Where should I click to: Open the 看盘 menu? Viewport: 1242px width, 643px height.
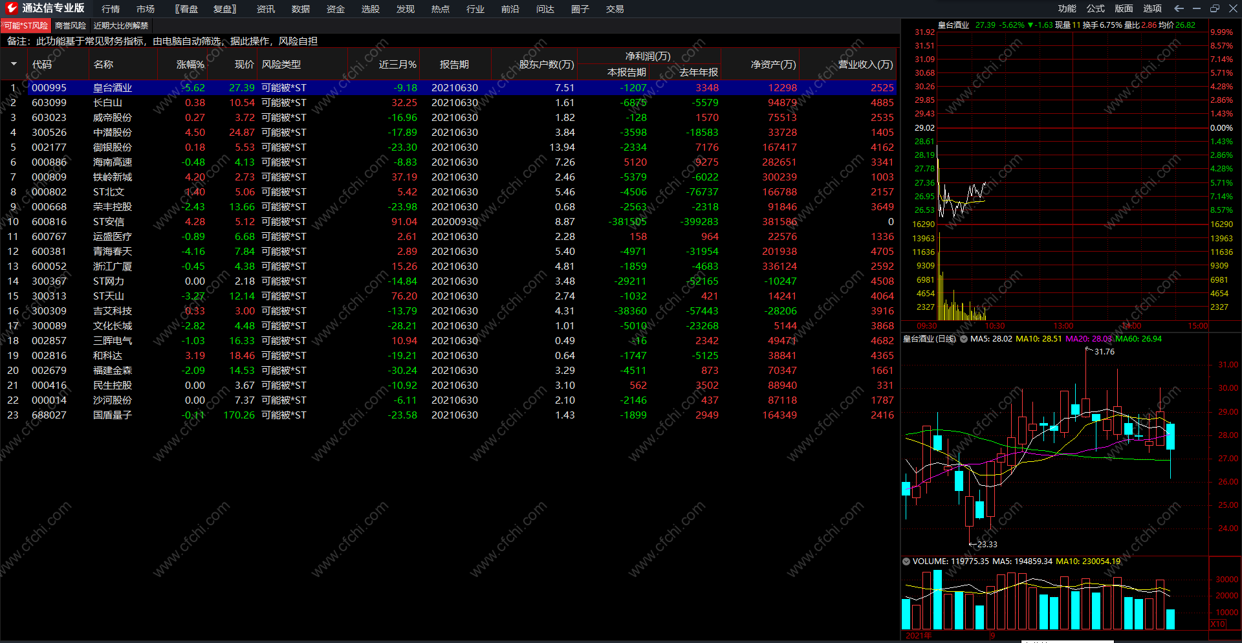186,9
